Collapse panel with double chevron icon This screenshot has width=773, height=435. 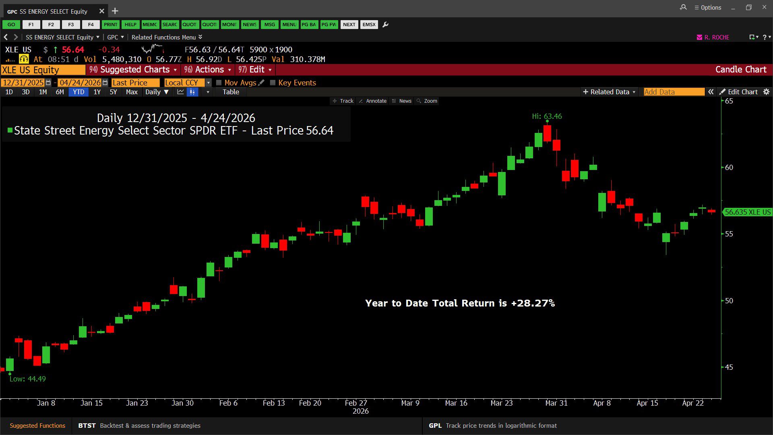[x=711, y=92]
